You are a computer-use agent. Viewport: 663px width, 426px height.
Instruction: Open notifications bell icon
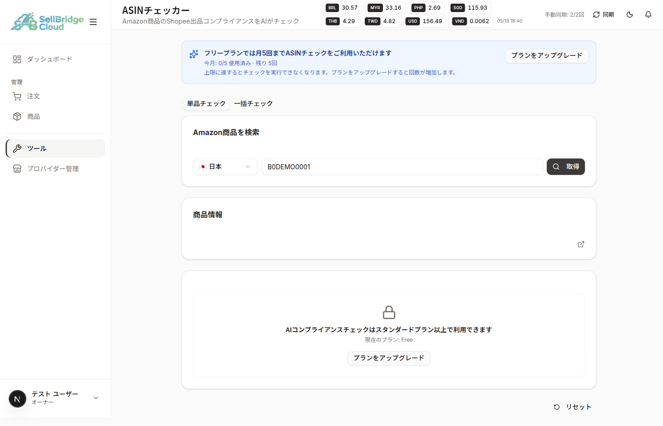tap(648, 15)
